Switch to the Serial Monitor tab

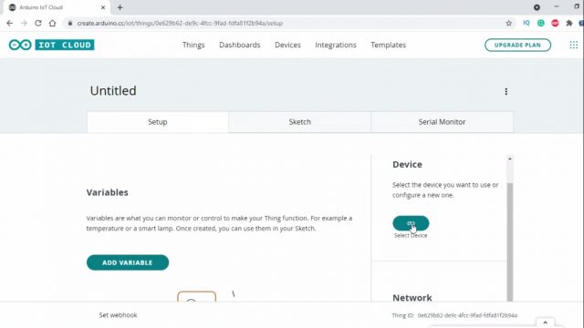pyautogui.click(x=442, y=122)
